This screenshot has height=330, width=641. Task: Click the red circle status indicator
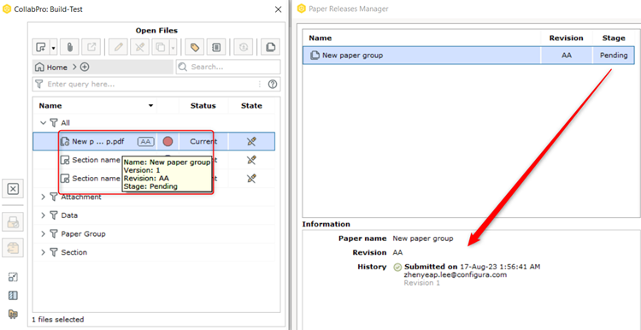pyautogui.click(x=168, y=141)
